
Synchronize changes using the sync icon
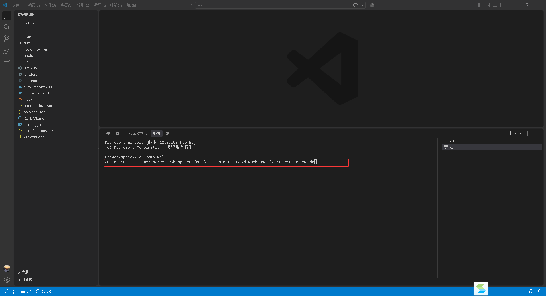[29, 291]
